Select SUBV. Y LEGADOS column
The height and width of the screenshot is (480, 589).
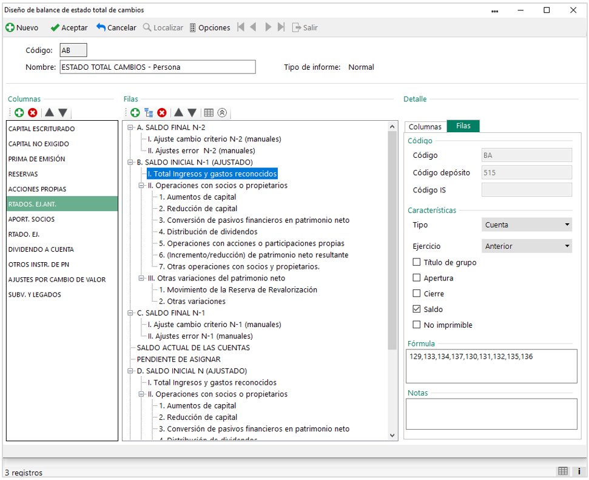[x=62, y=295]
